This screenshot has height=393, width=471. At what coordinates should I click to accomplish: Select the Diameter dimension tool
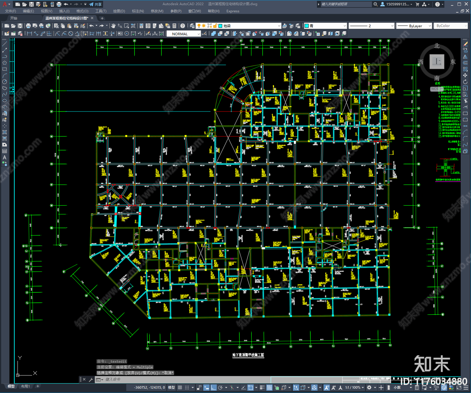(71, 34)
